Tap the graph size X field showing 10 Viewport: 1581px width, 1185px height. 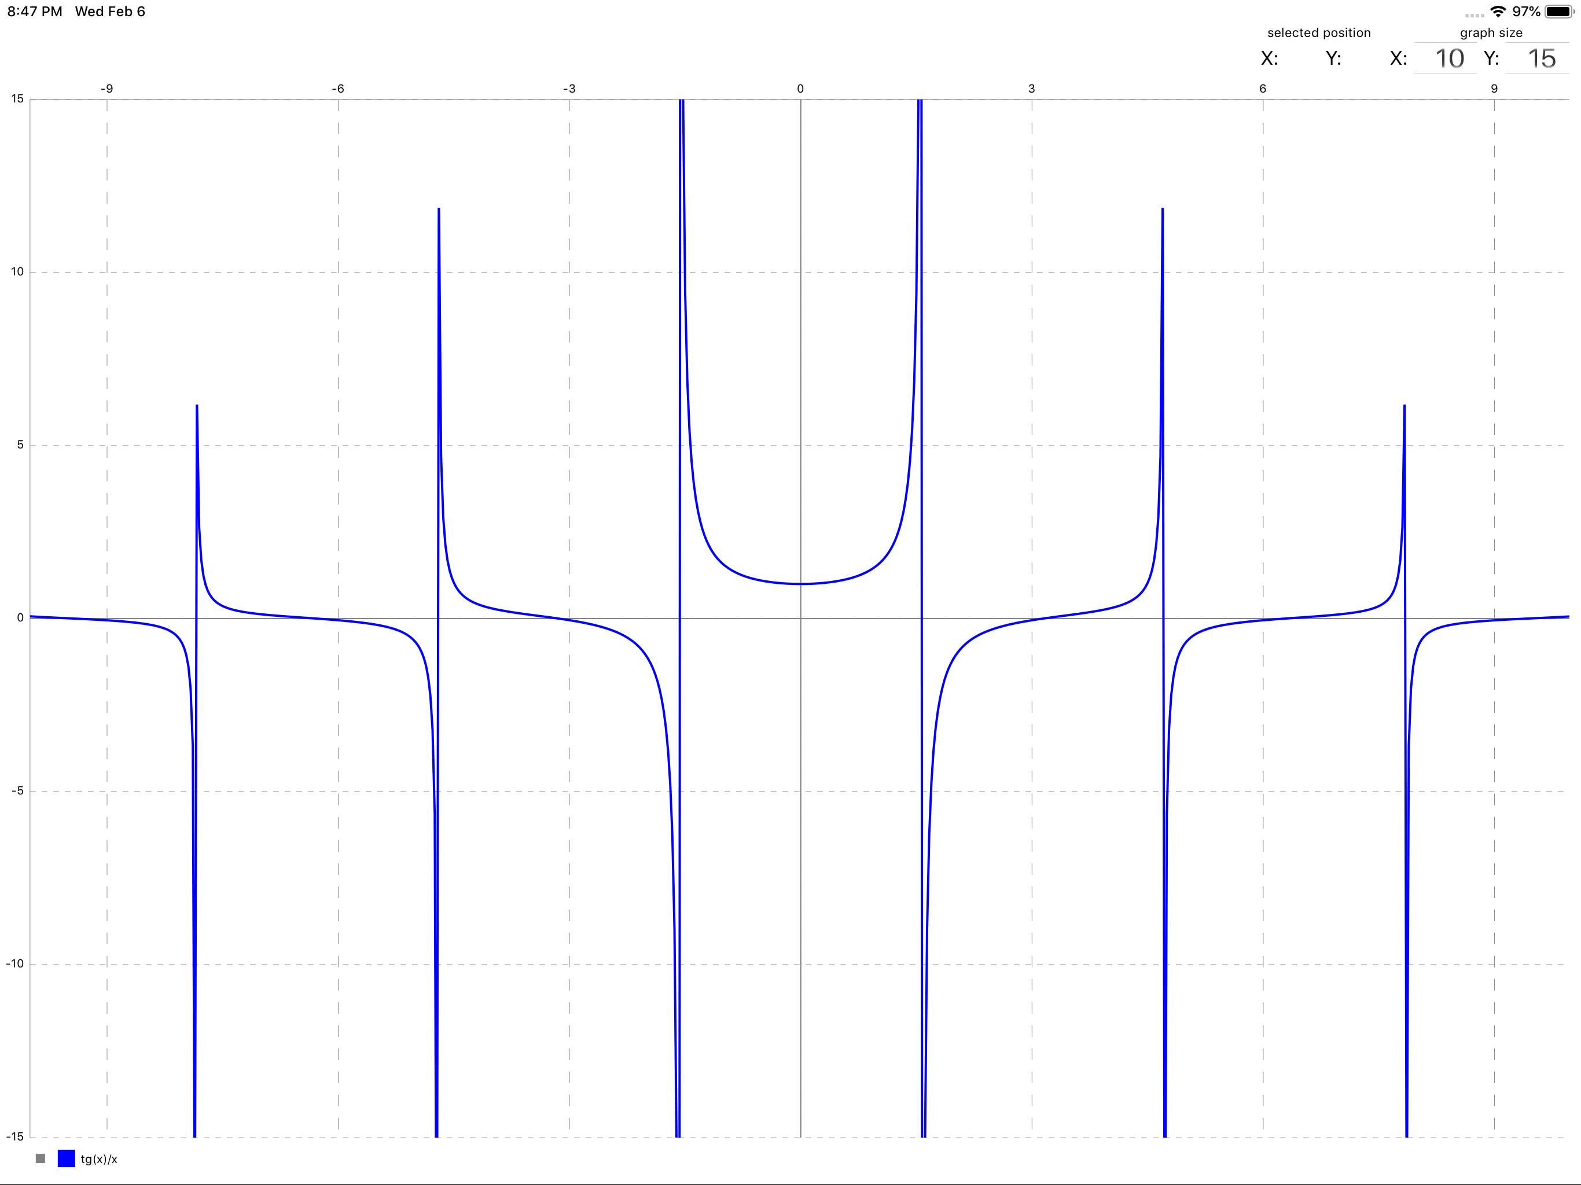coord(1445,58)
